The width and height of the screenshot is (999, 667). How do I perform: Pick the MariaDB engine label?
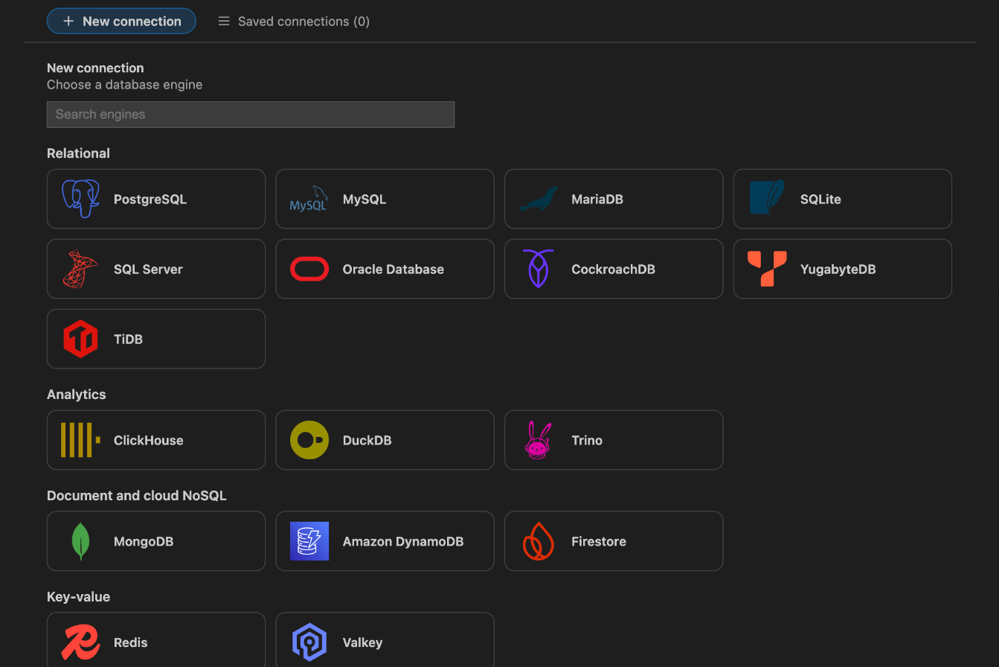597,200
